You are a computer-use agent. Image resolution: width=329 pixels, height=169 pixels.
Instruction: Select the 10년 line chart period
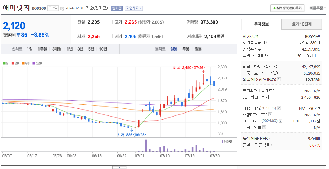[103, 49]
